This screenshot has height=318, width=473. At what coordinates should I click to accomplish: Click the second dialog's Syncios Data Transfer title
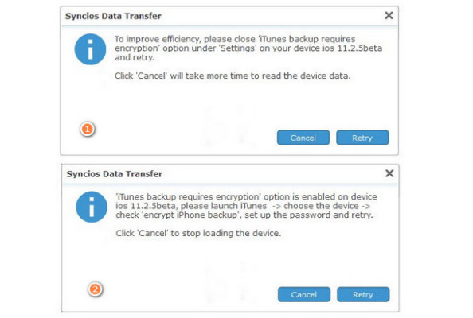[x=115, y=174]
